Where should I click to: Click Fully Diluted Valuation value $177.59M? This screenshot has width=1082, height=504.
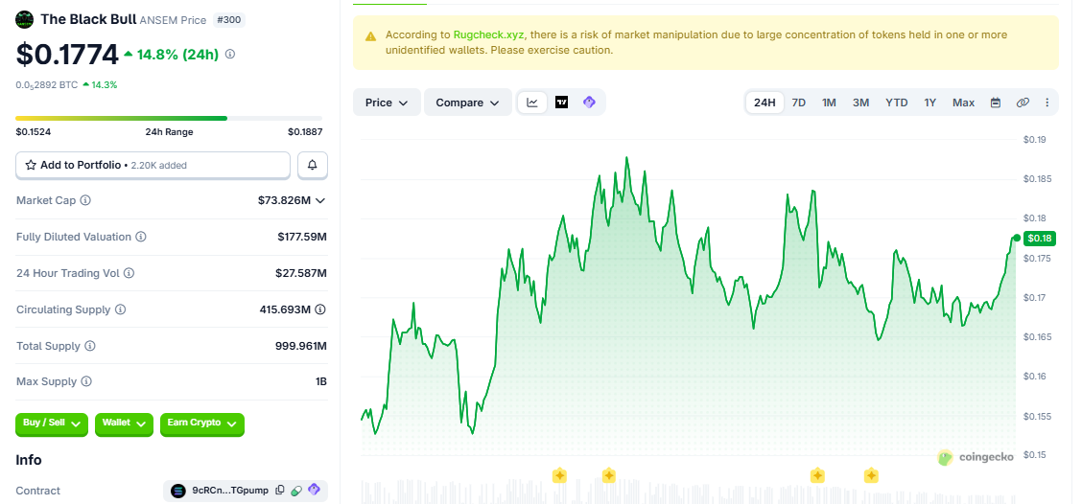(301, 238)
